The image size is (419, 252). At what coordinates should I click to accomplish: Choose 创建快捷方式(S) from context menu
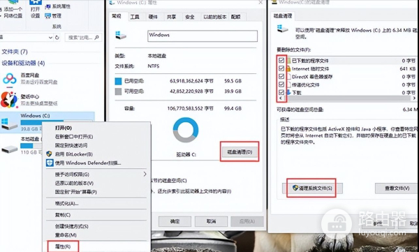pos(72,226)
